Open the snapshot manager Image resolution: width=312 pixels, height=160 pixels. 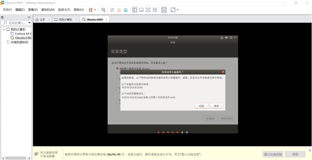pos(126,10)
